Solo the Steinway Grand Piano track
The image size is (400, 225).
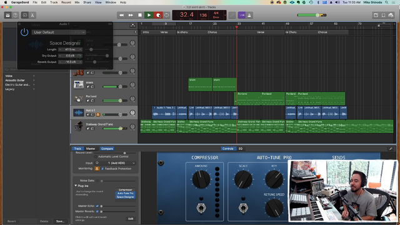(92, 129)
